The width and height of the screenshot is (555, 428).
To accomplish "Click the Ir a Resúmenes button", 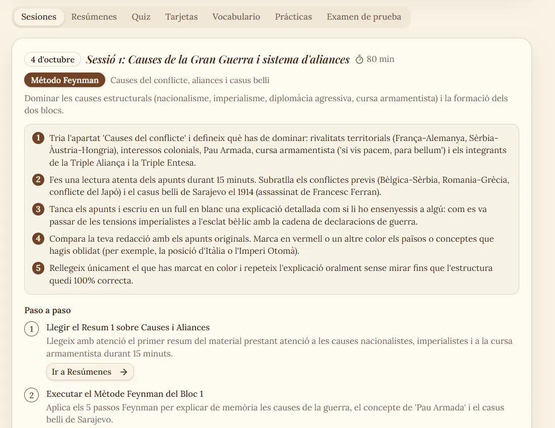I will (90, 372).
